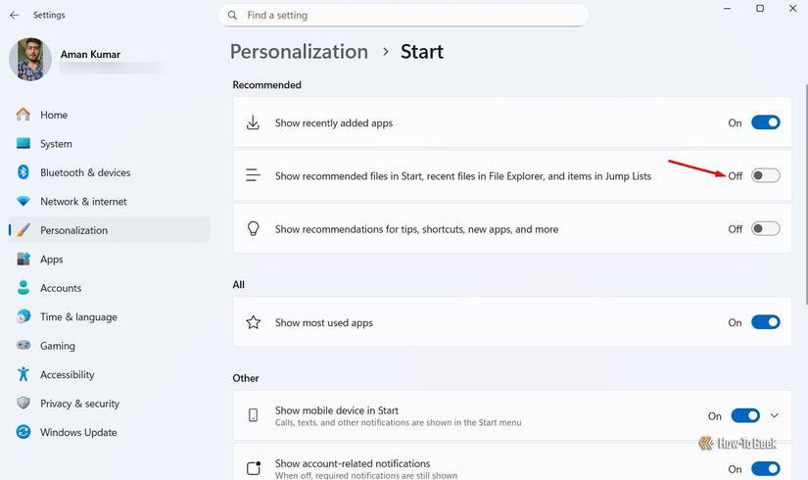Click the Privacy & security shield icon

pyautogui.click(x=24, y=404)
